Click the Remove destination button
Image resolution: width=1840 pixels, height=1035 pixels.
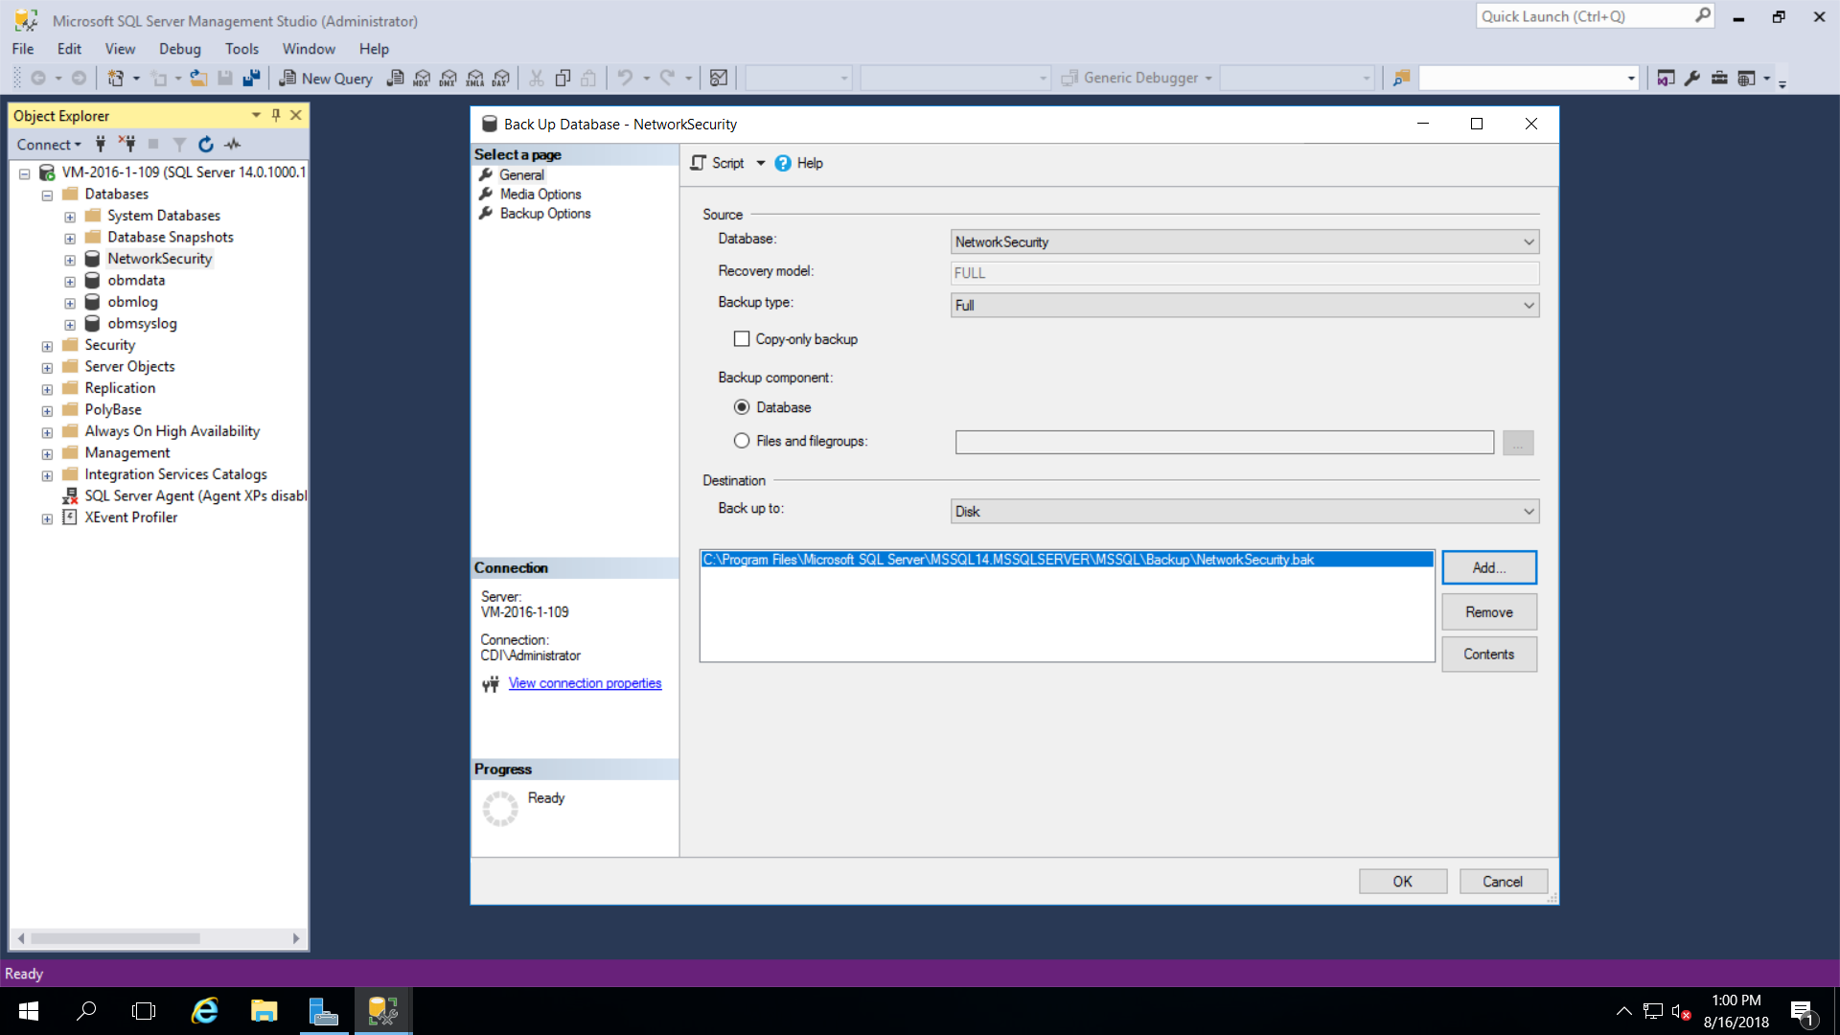tap(1489, 612)
